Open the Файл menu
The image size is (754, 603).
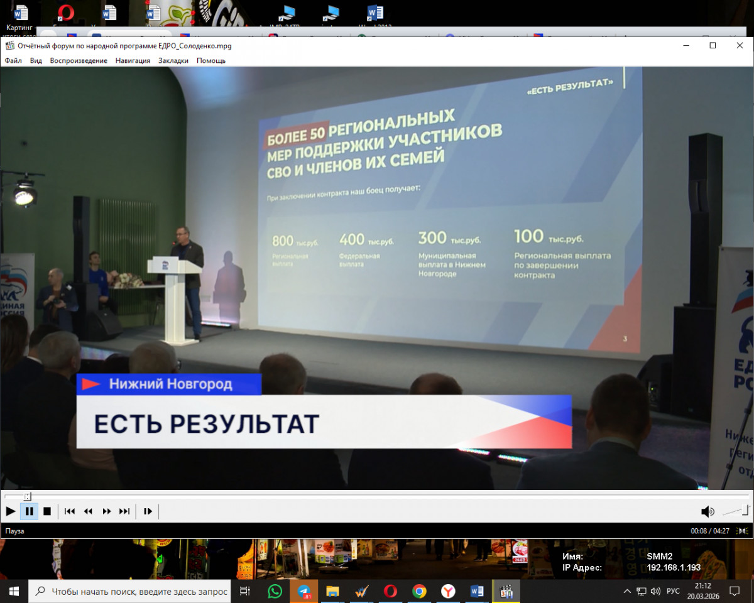[13, 60]
